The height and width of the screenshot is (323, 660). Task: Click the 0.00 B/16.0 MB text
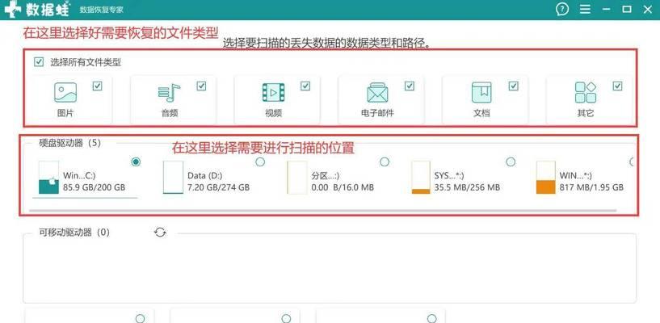click(343, 187)
